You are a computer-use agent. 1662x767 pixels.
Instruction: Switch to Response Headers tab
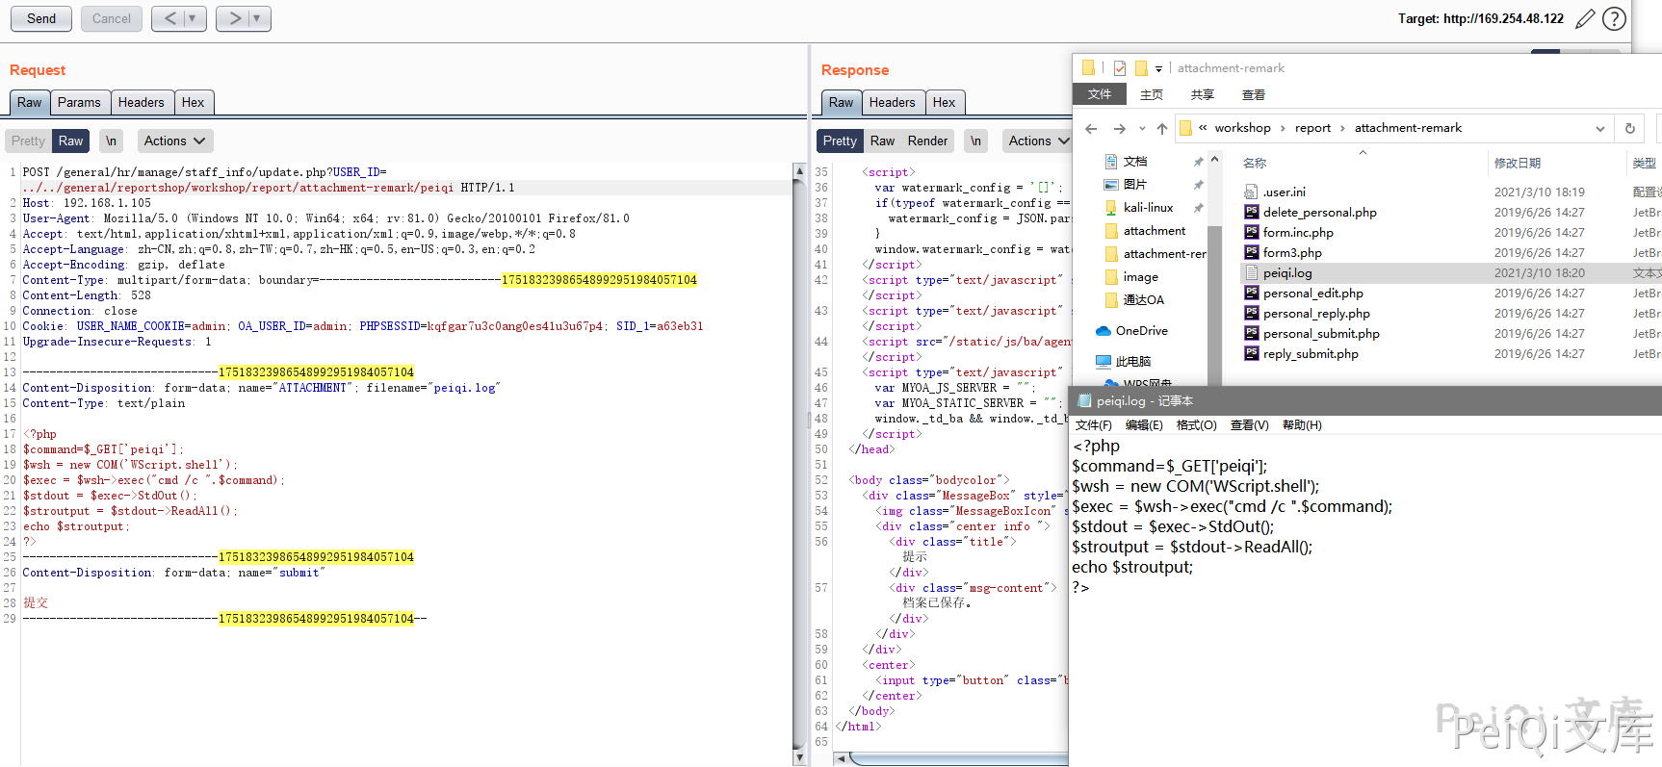[x=892, y=102]
